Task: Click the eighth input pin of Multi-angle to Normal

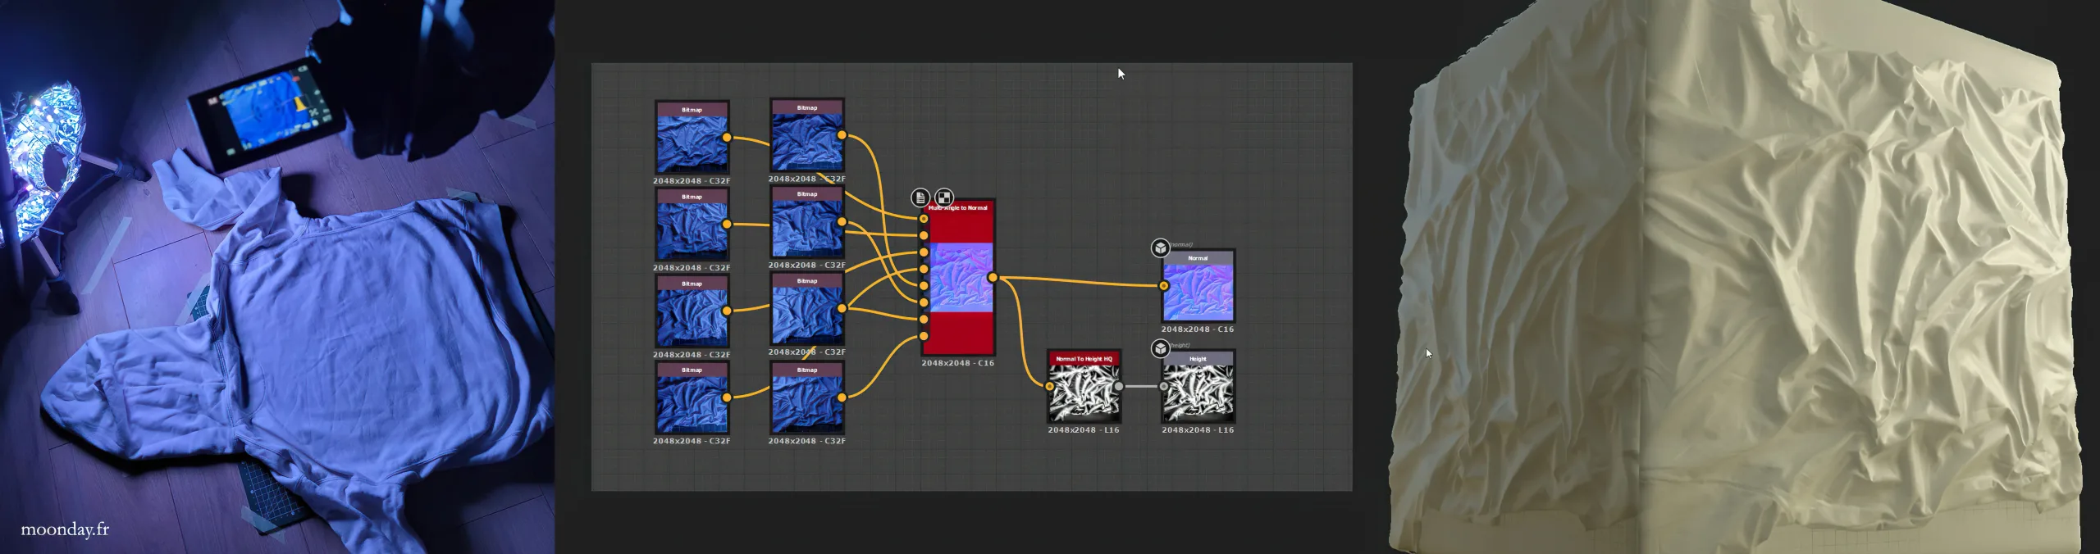Action: click(924, 336)
